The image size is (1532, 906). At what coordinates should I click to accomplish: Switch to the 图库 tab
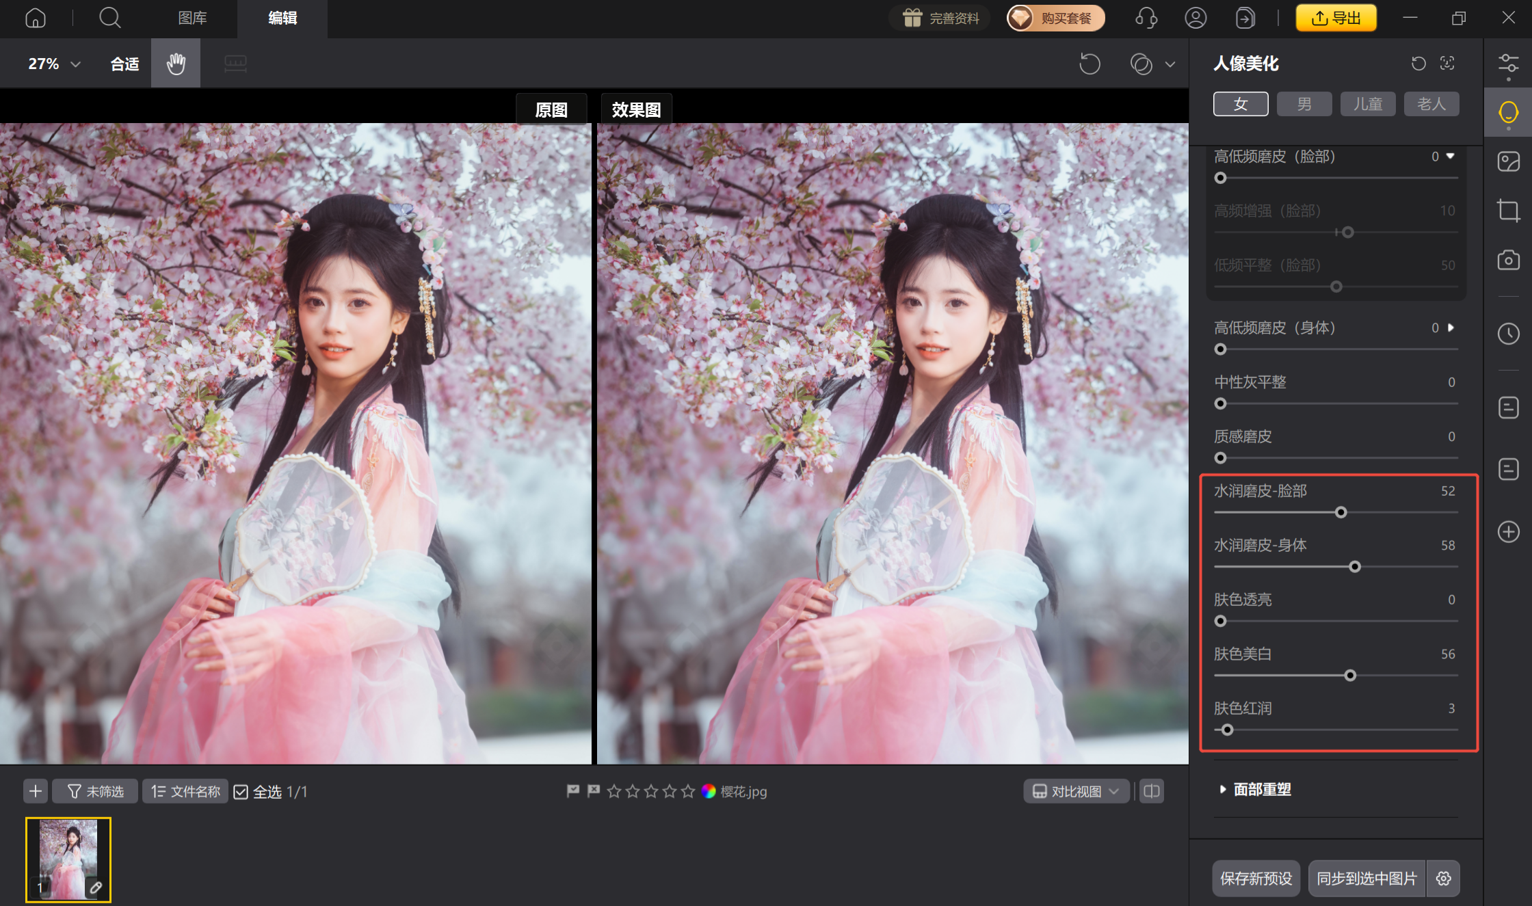[x=192, y=18]
